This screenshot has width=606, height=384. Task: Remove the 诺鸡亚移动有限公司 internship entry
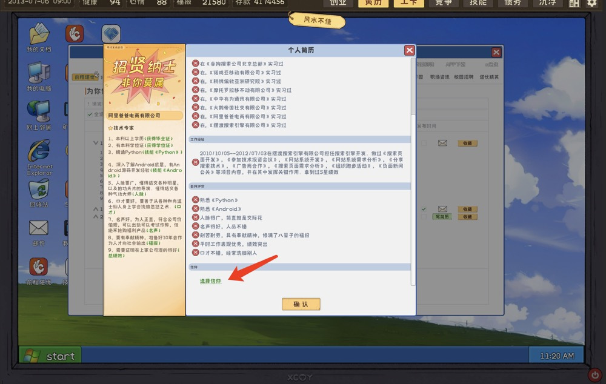point(196,72)
